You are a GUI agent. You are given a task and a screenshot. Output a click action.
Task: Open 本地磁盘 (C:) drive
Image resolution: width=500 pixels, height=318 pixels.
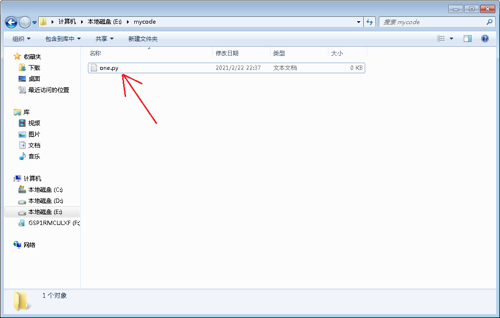click(x=45, y=190)
